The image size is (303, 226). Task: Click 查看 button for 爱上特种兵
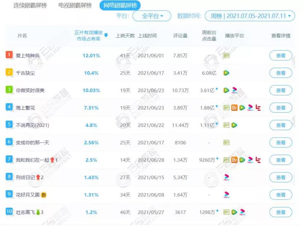281,56
